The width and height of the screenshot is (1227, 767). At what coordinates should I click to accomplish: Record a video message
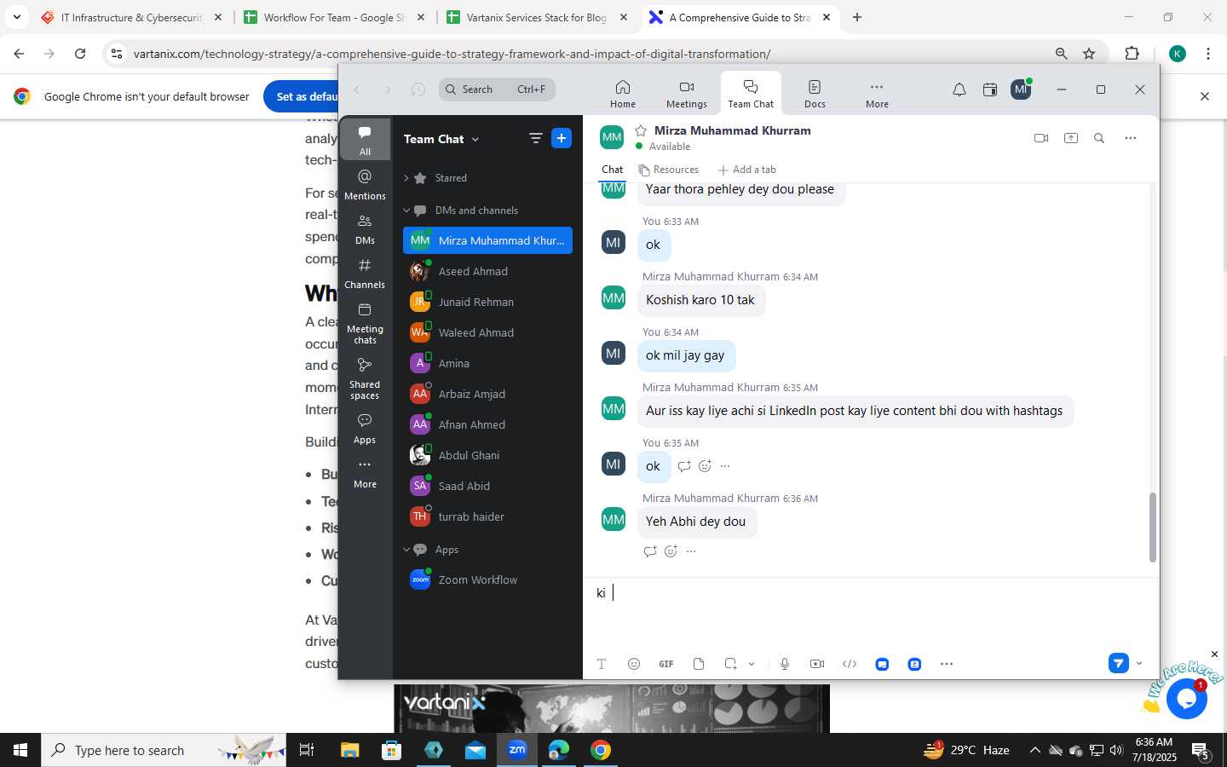[817, 664]
